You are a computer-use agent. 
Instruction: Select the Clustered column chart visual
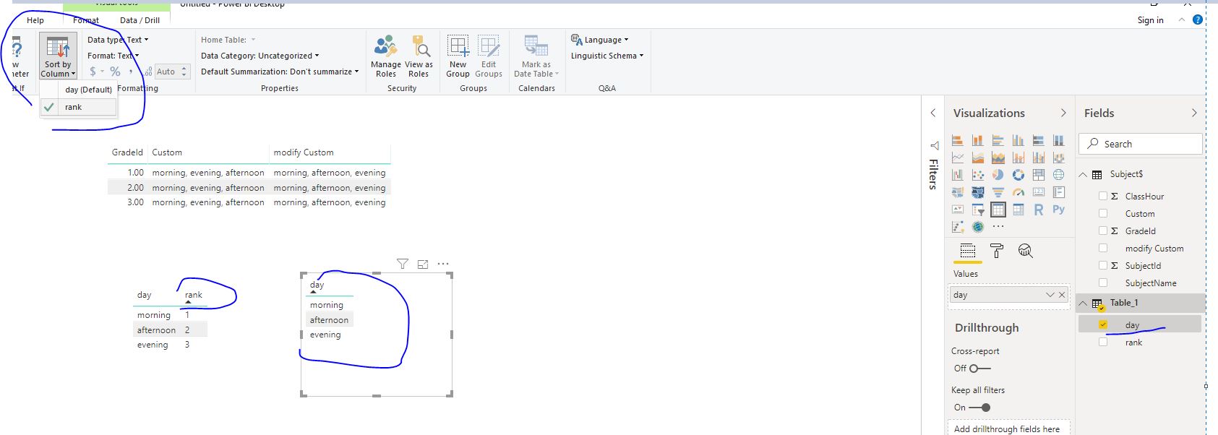click(x=1018, y=140)
